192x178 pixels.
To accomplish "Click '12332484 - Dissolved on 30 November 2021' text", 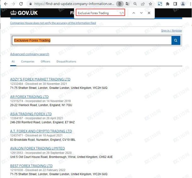I will pos(39,84).
